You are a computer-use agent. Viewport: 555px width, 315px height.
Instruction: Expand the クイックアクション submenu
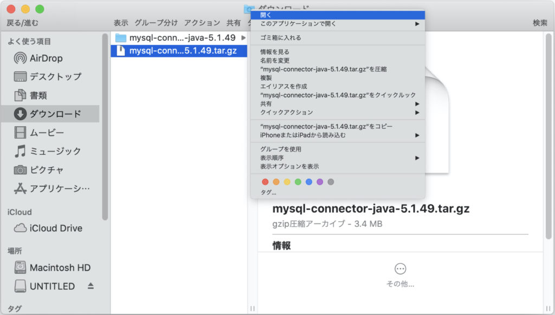(417, 113)
